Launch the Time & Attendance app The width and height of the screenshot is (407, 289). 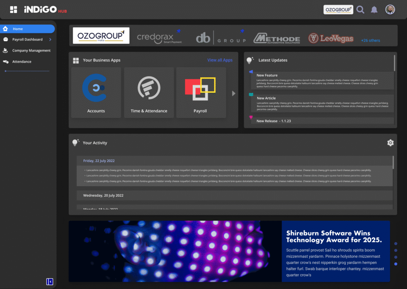point(149,92)
